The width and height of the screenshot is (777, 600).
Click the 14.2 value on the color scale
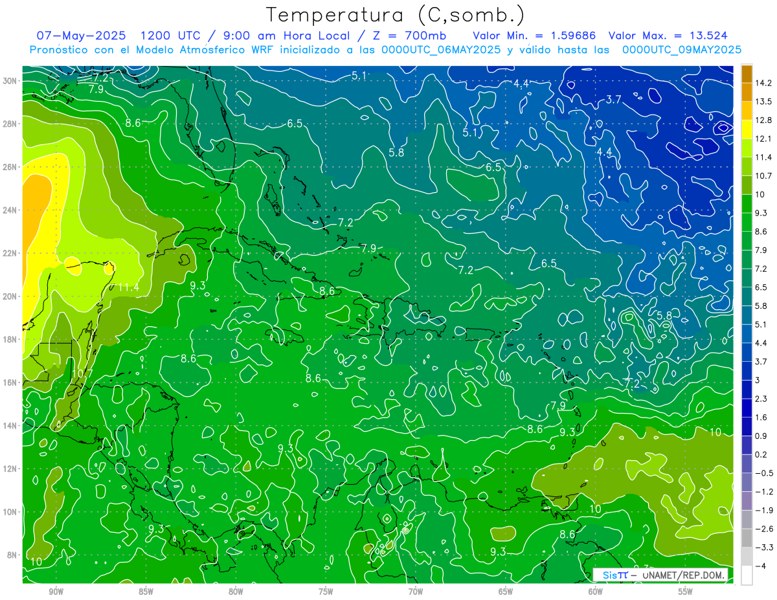(763, 83)
